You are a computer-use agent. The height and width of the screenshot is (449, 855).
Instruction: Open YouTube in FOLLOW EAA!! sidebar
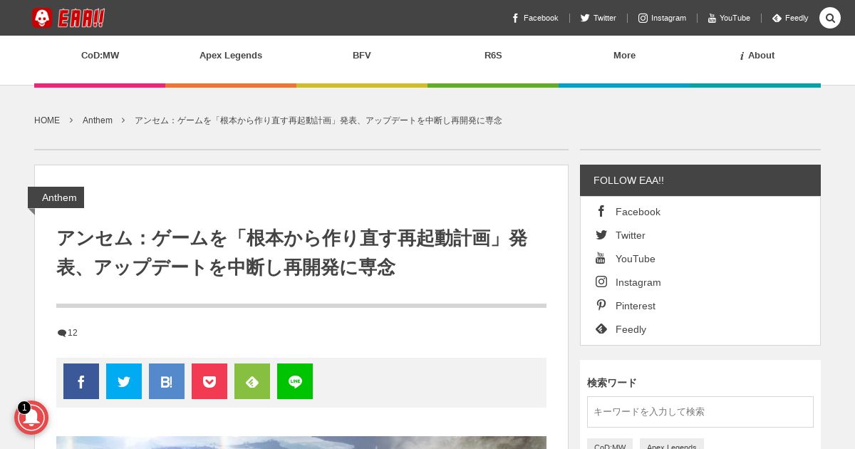click(626, 259)
